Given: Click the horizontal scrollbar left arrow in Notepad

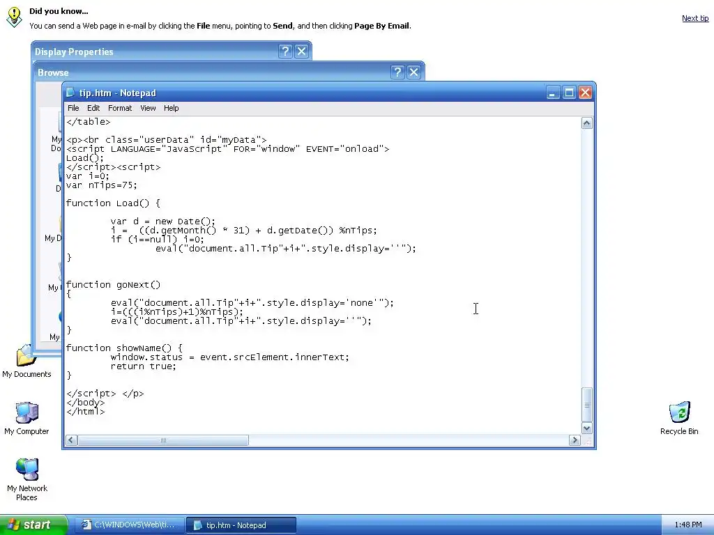Looking at the screenshot, I should coord(72,440).
